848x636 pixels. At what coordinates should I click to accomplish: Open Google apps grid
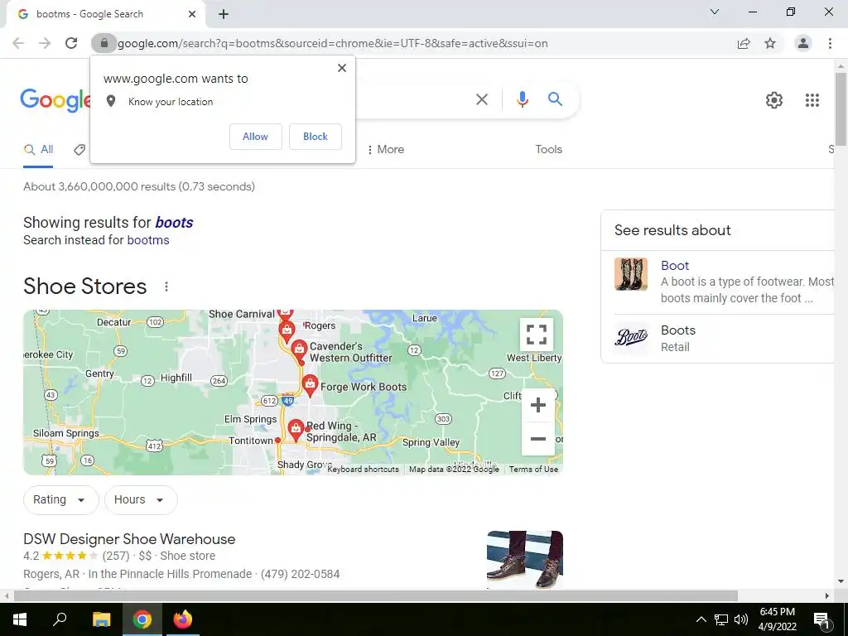click(812, 100)
